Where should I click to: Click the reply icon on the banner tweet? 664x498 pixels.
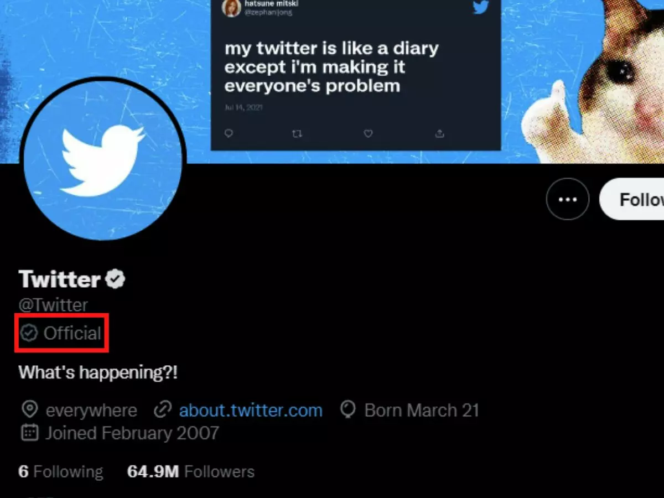point(229,133)
